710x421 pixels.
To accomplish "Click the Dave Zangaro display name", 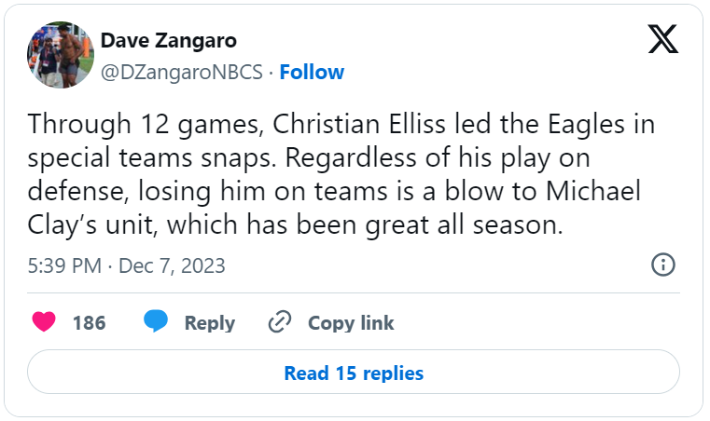I will coord(167,41).
